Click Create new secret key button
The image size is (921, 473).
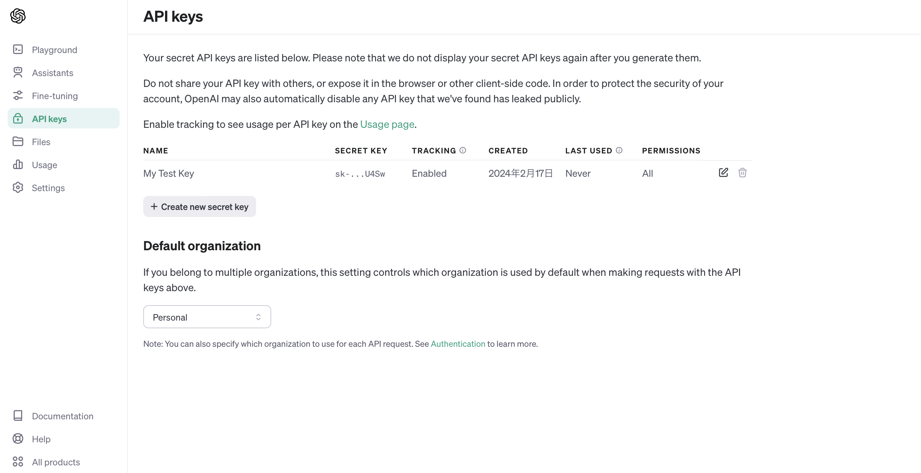coord(200,206)
